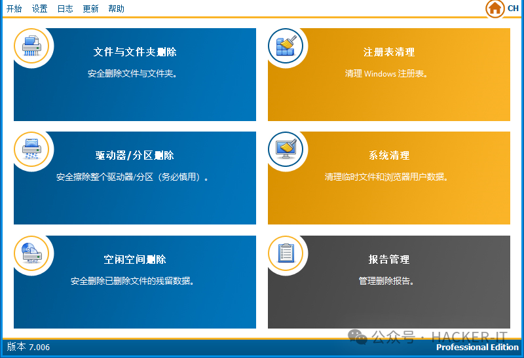
Task: Click the disc shredder icon for 空闲空间删除
Action: click(x=31, y=253)
